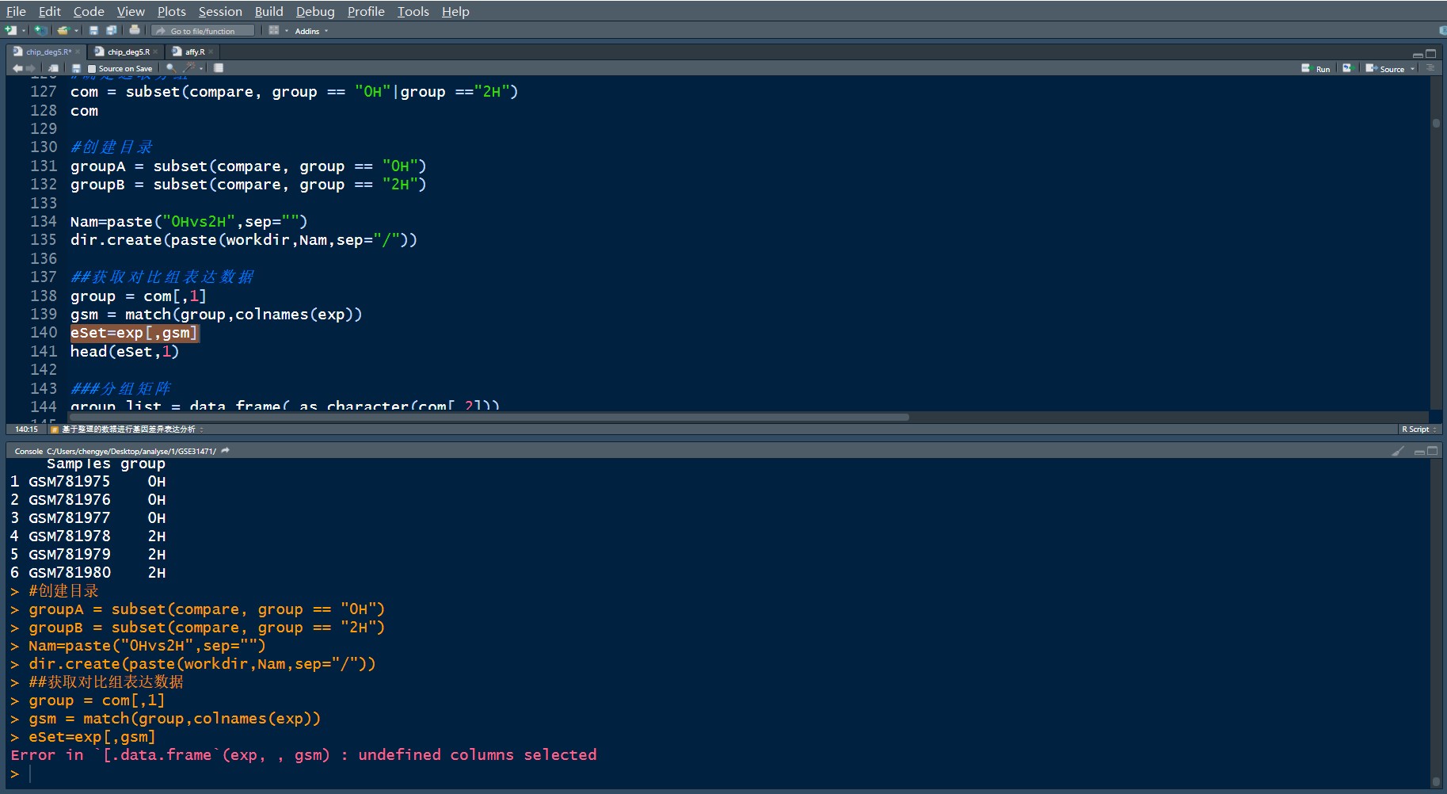Open the Build menu
This screenshot has width=1447, height=794.
tap(268, 11)
